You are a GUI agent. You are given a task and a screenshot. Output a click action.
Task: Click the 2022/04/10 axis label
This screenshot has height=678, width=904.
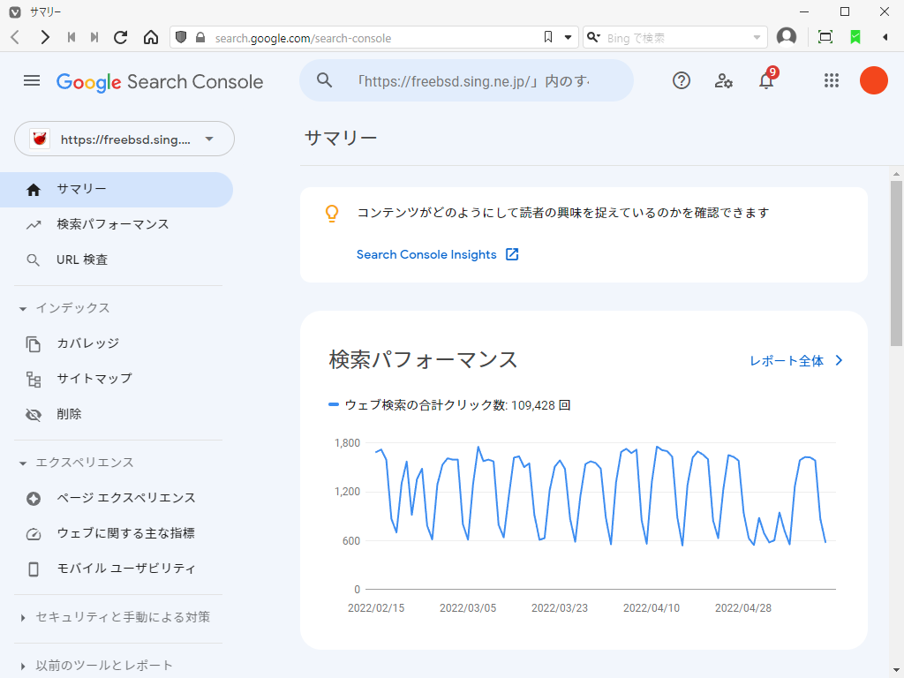[x=652, y=608]
